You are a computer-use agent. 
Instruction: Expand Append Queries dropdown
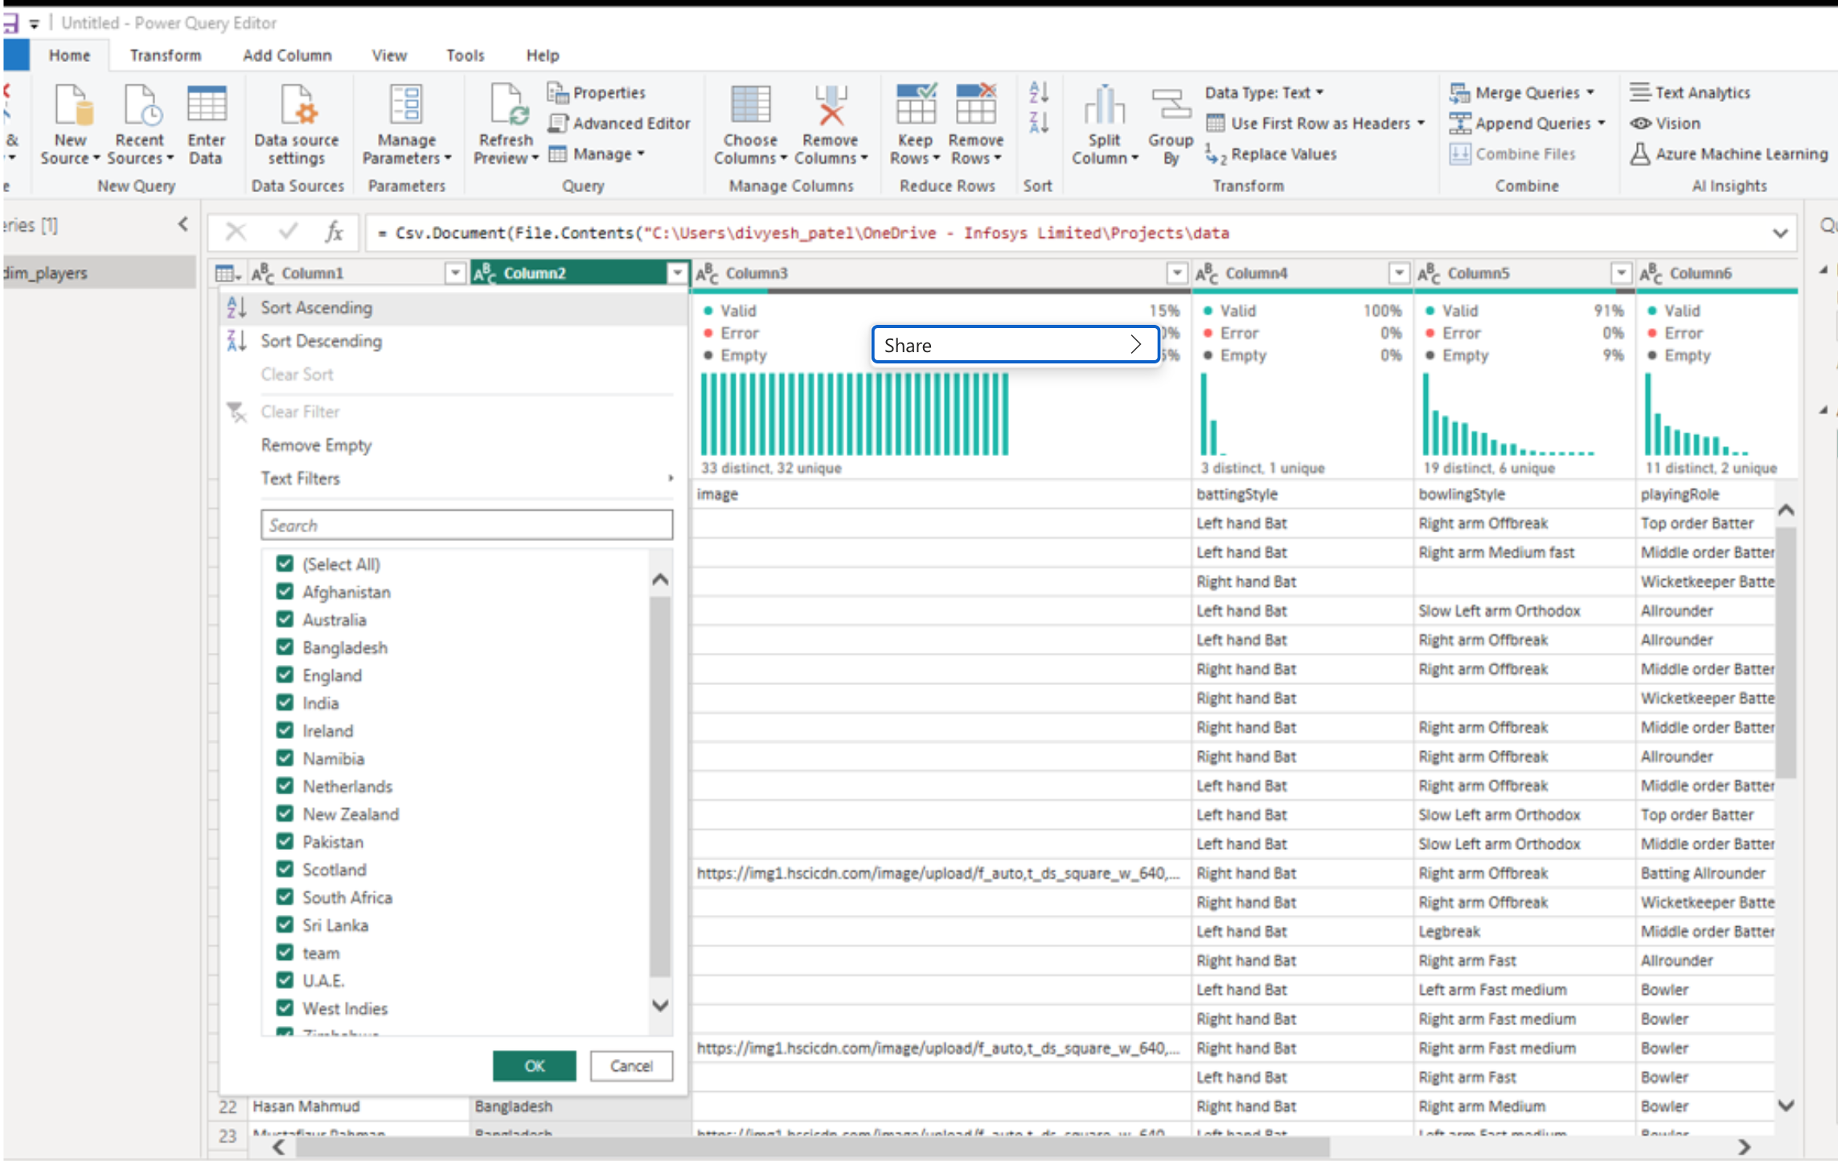point(1602,123)
